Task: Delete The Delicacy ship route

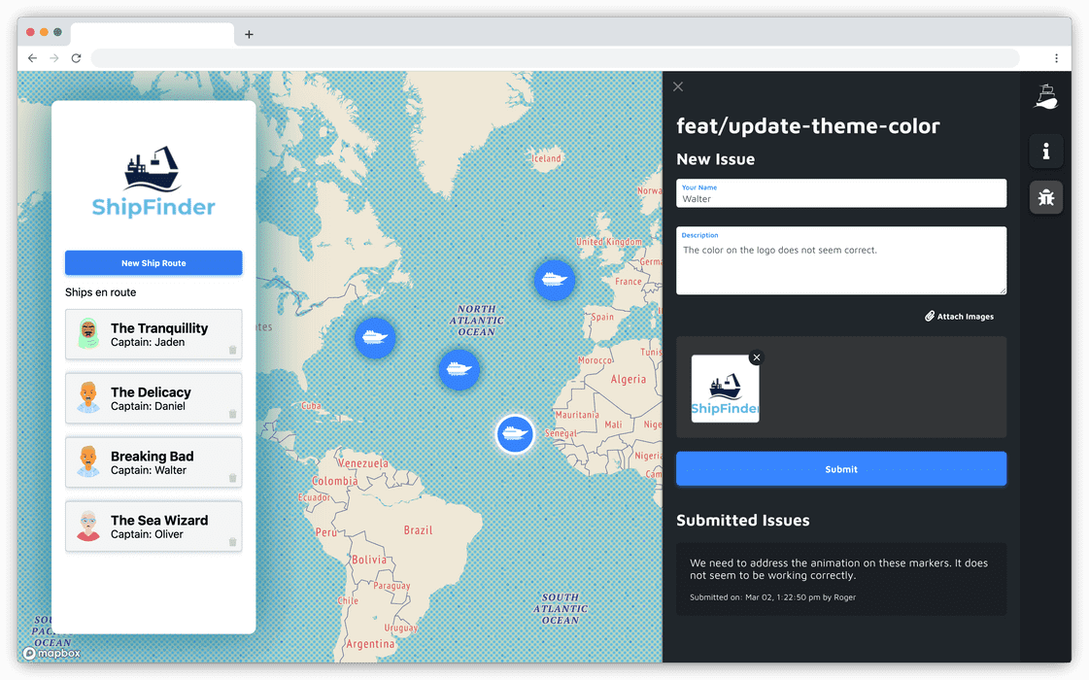Action: point(232,414)
